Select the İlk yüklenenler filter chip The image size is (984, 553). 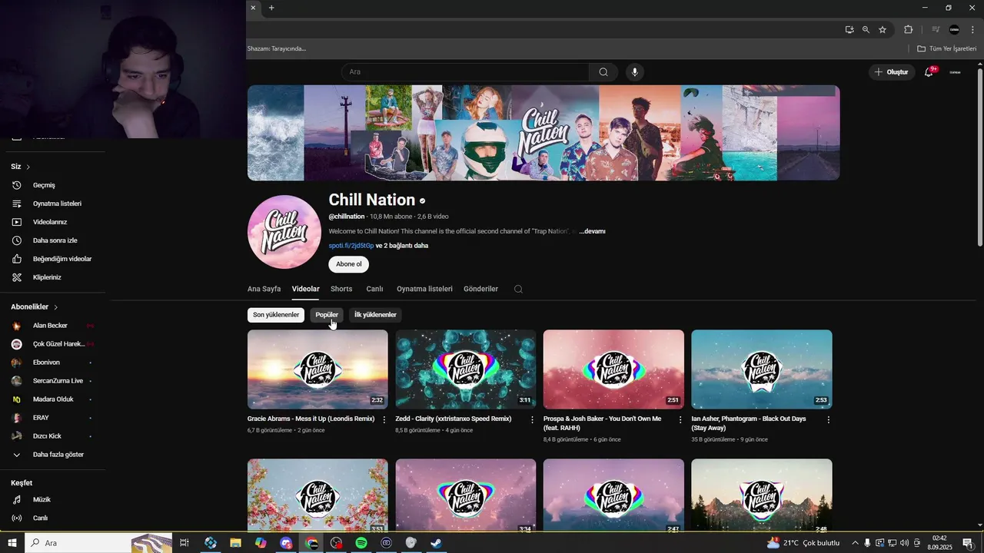(375, 315)
